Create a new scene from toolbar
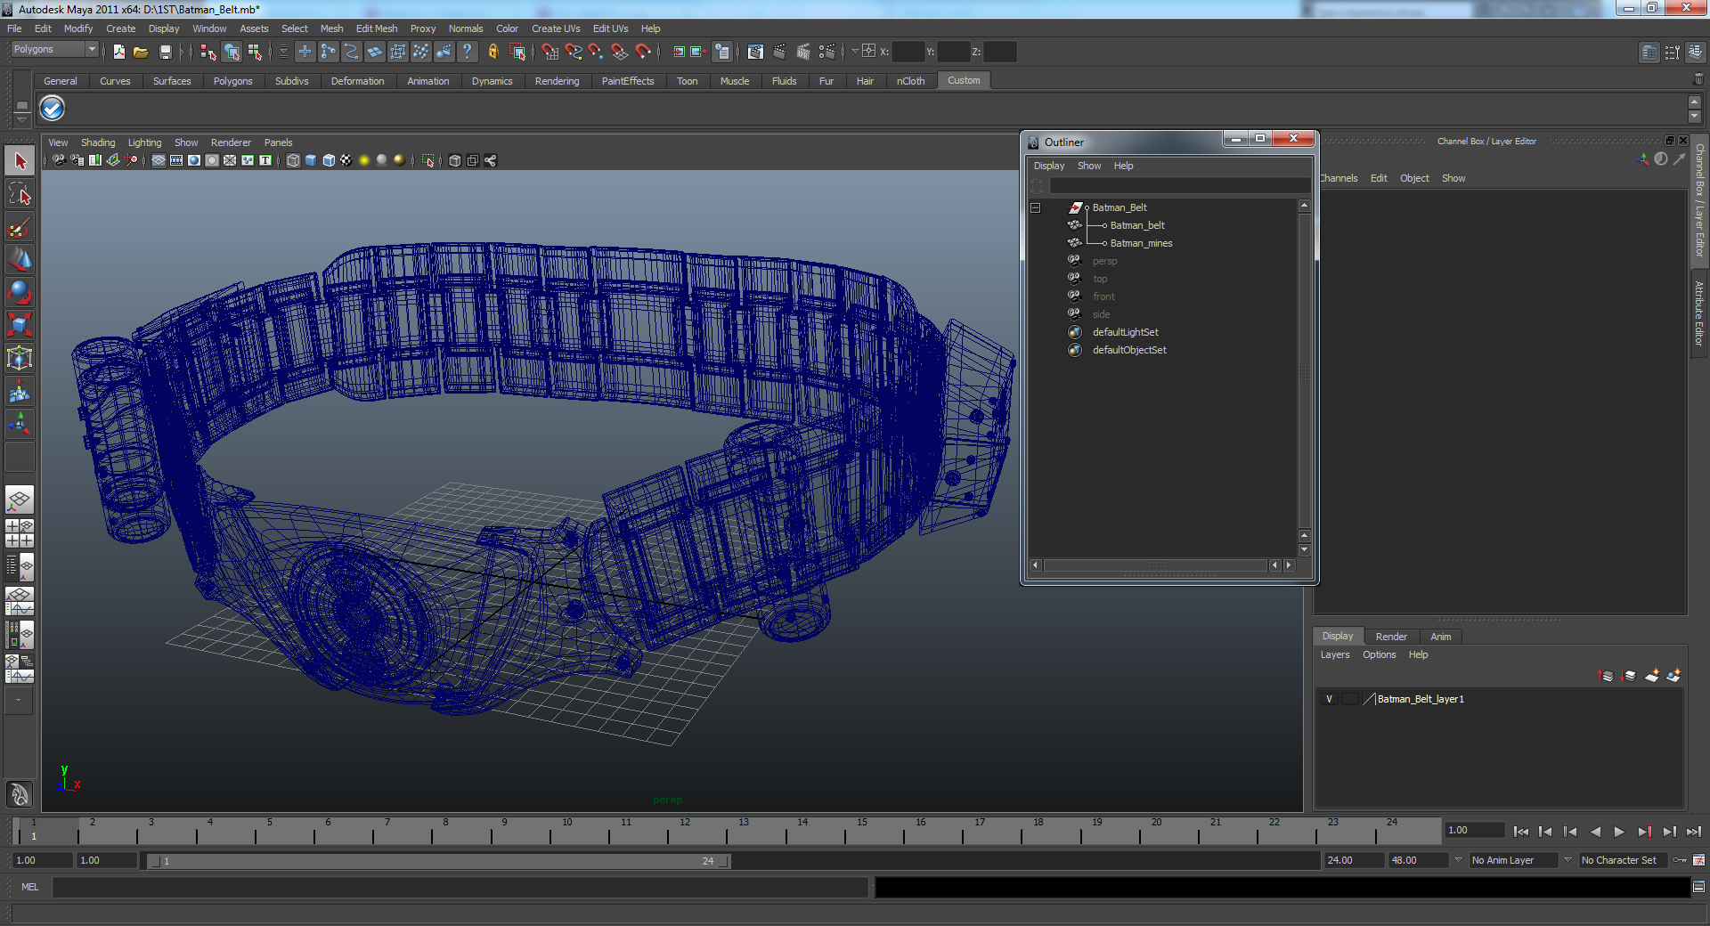Screen dimensions: 1710x926 (118, 53)
